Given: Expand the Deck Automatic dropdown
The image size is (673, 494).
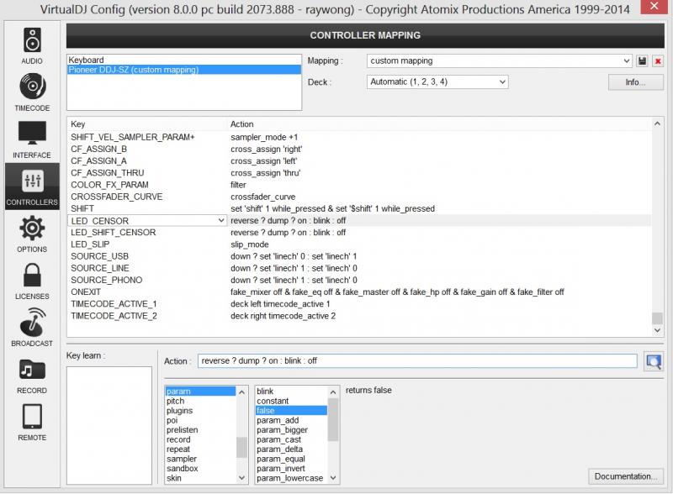Looking at the screenshot, I should tap(502, 82).
